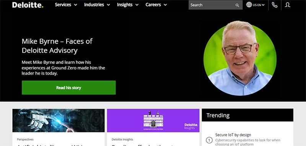The width and height of the screenshot is (306, 146).
Task: Open the US-EN language dropdown
Action: point(259,5)
